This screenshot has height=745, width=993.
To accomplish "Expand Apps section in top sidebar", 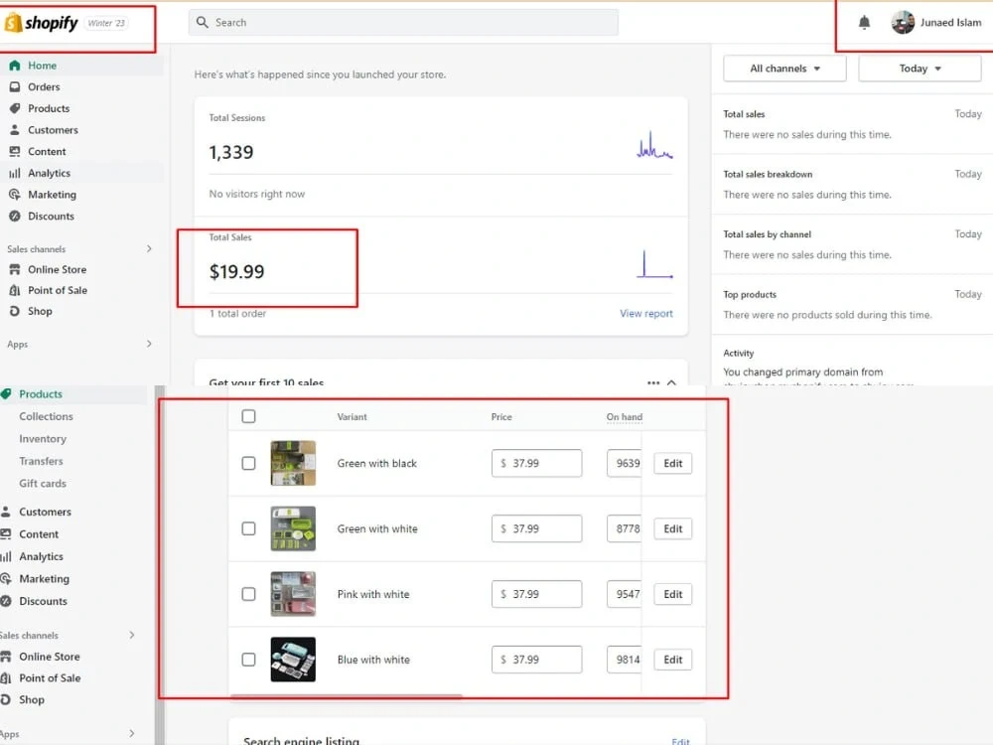I will pyautogui.click(x=149, y=344).
